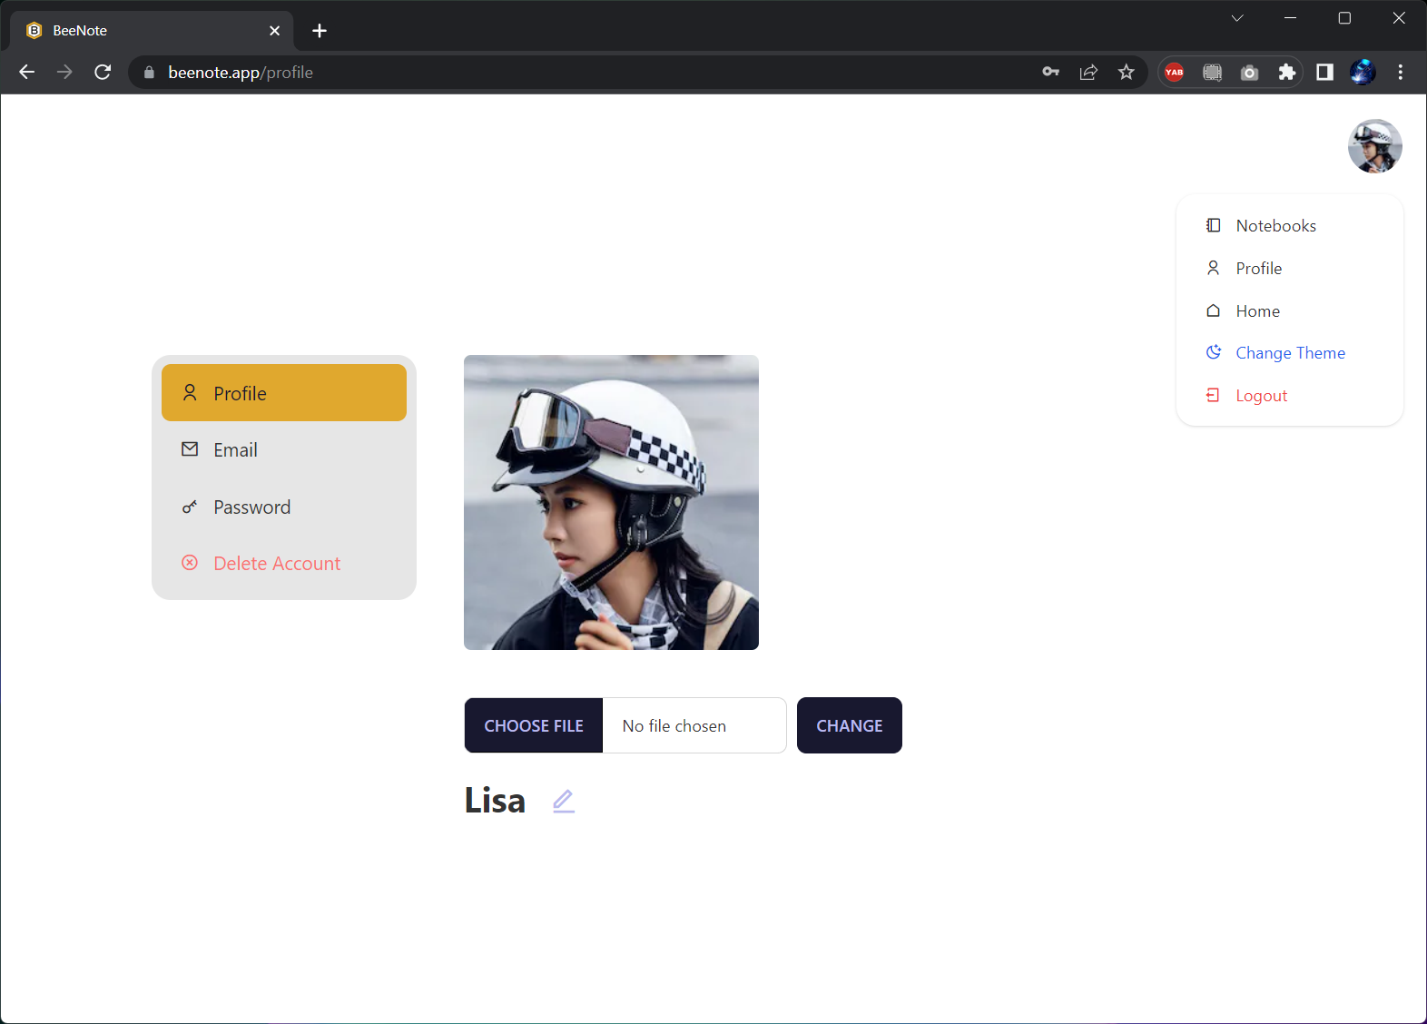Viewport: 1427px width, 1024px height.
Task: Bookmark this page with the star icon
Action: [x=1127, y=72]
